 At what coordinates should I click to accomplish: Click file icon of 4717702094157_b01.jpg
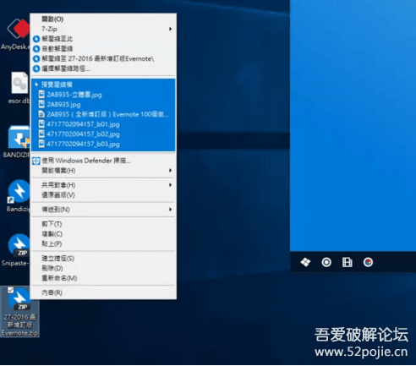click(41, 124)
